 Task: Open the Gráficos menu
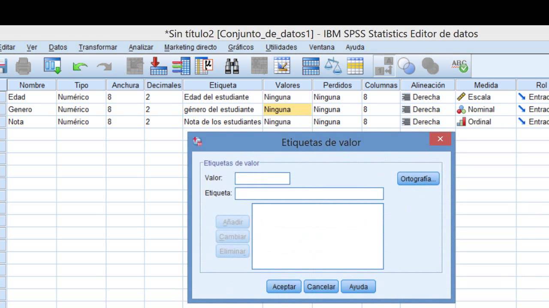click(241, 47)
